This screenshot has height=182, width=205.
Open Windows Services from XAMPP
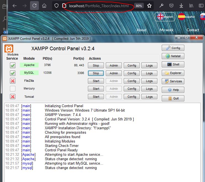[173, 81]
